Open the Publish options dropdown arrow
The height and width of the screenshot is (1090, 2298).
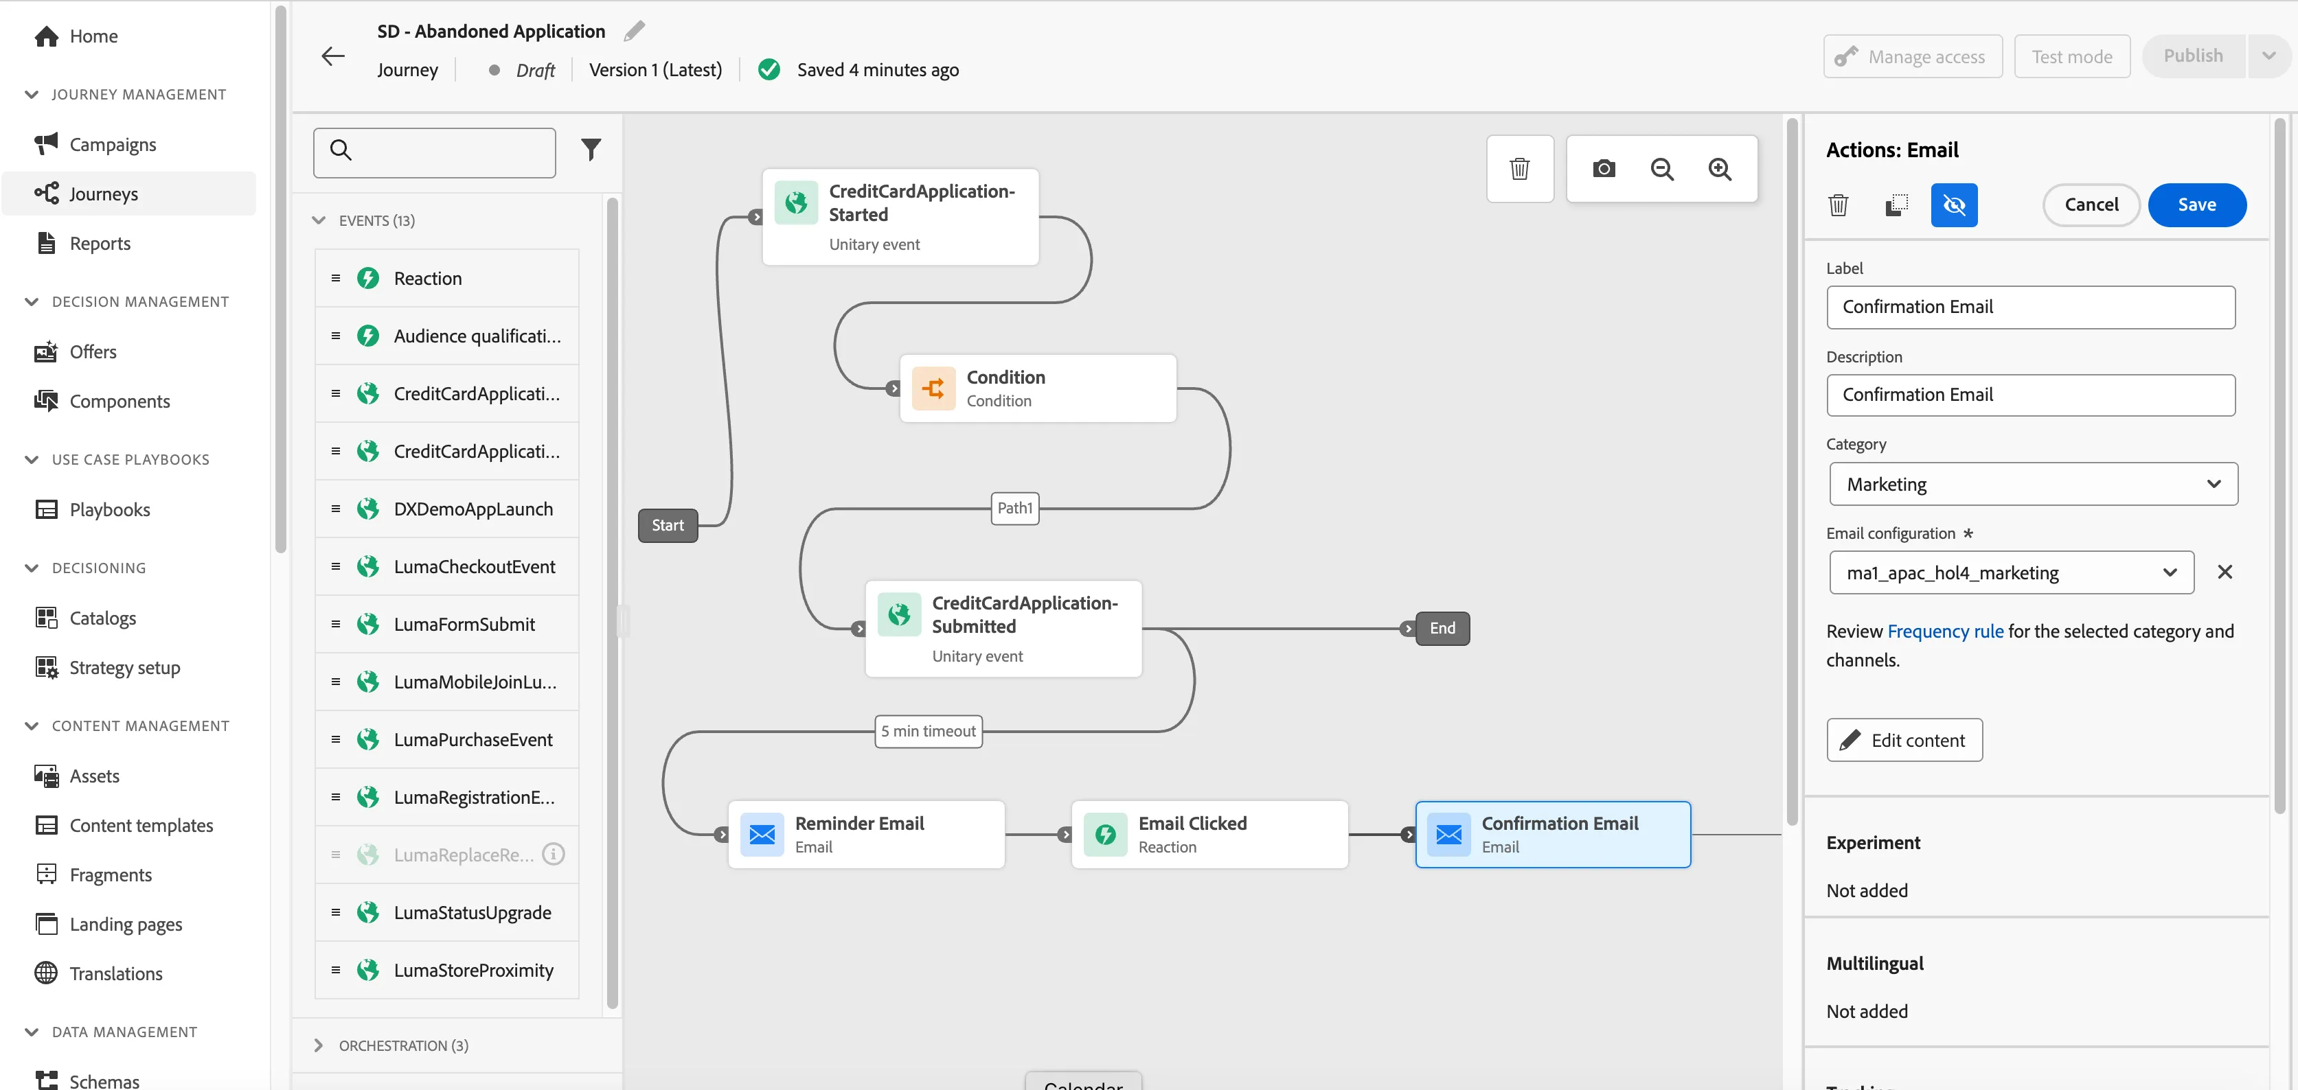tap(2268, 56)
